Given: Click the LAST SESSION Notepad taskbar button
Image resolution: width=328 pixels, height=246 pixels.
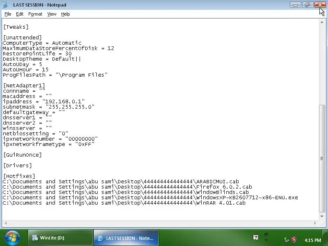Looking at the screenshot, I should click(126, 238).
